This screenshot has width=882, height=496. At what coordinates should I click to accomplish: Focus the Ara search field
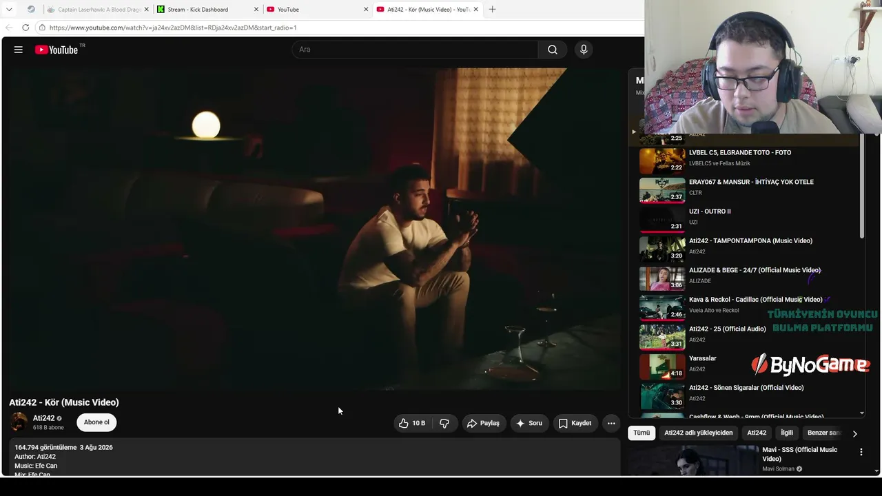(x=416, y=50)
